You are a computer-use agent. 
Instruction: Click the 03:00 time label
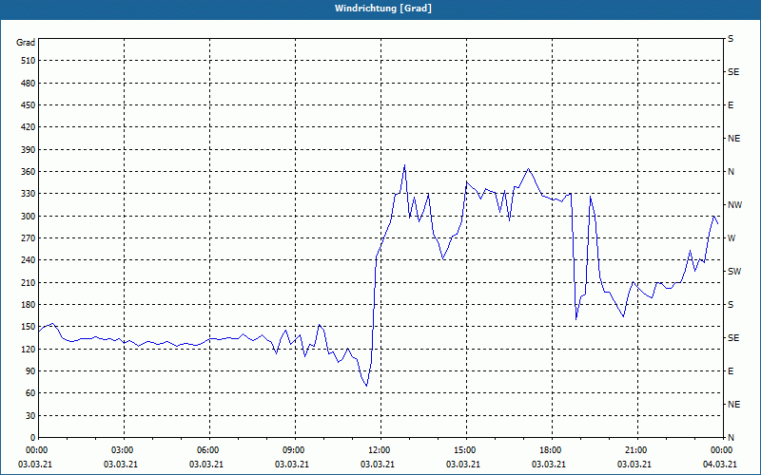[x=121, y=449]
